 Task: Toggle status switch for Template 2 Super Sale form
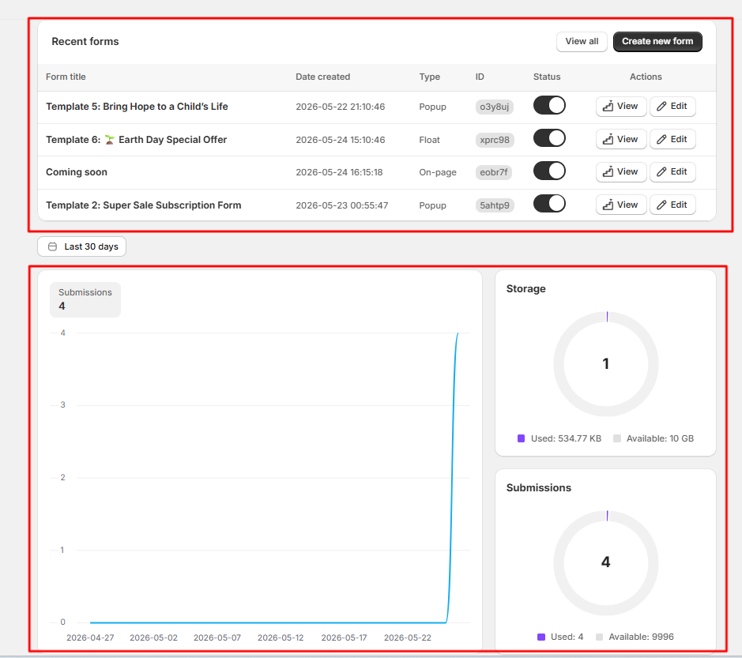coord(549,204)
